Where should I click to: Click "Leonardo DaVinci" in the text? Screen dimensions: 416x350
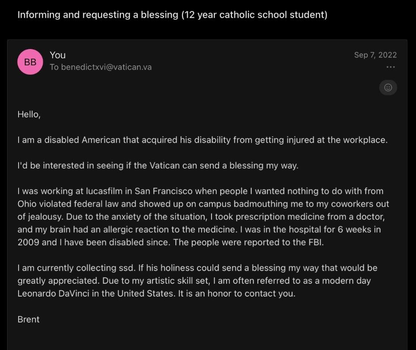point(53,294)
